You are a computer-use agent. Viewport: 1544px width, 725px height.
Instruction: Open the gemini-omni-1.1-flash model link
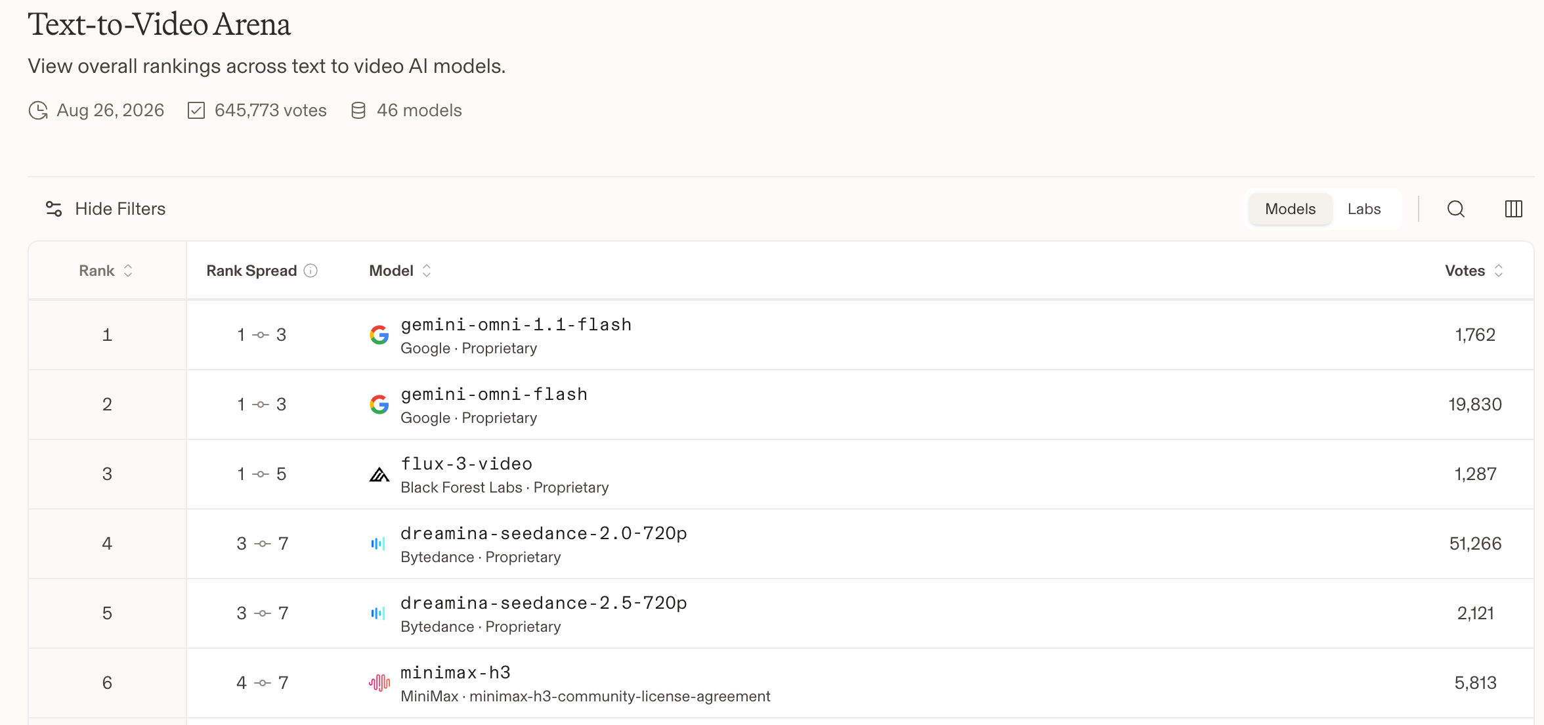coord(516,324)
